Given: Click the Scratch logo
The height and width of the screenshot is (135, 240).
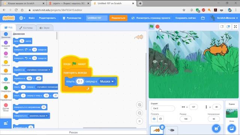Looking at the screenshot, I should 9,18.
